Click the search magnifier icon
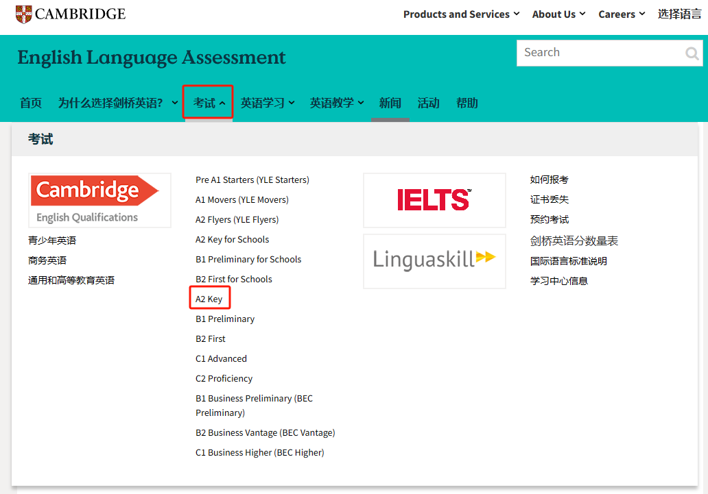This screenshot has height=494, width=708. click(x=692, y=53)
